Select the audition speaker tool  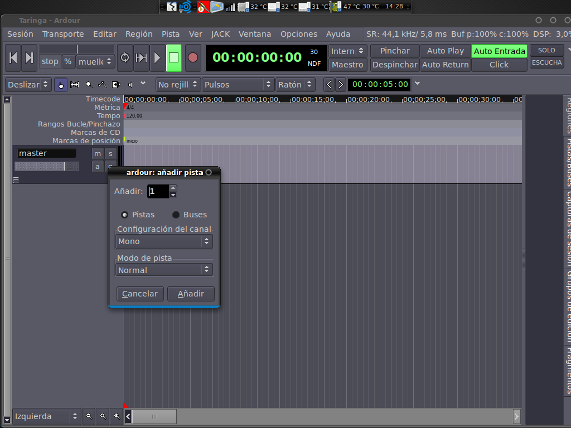(130, 85)
